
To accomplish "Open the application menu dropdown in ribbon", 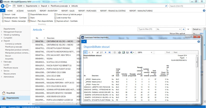I will click(x=3, y=10).
